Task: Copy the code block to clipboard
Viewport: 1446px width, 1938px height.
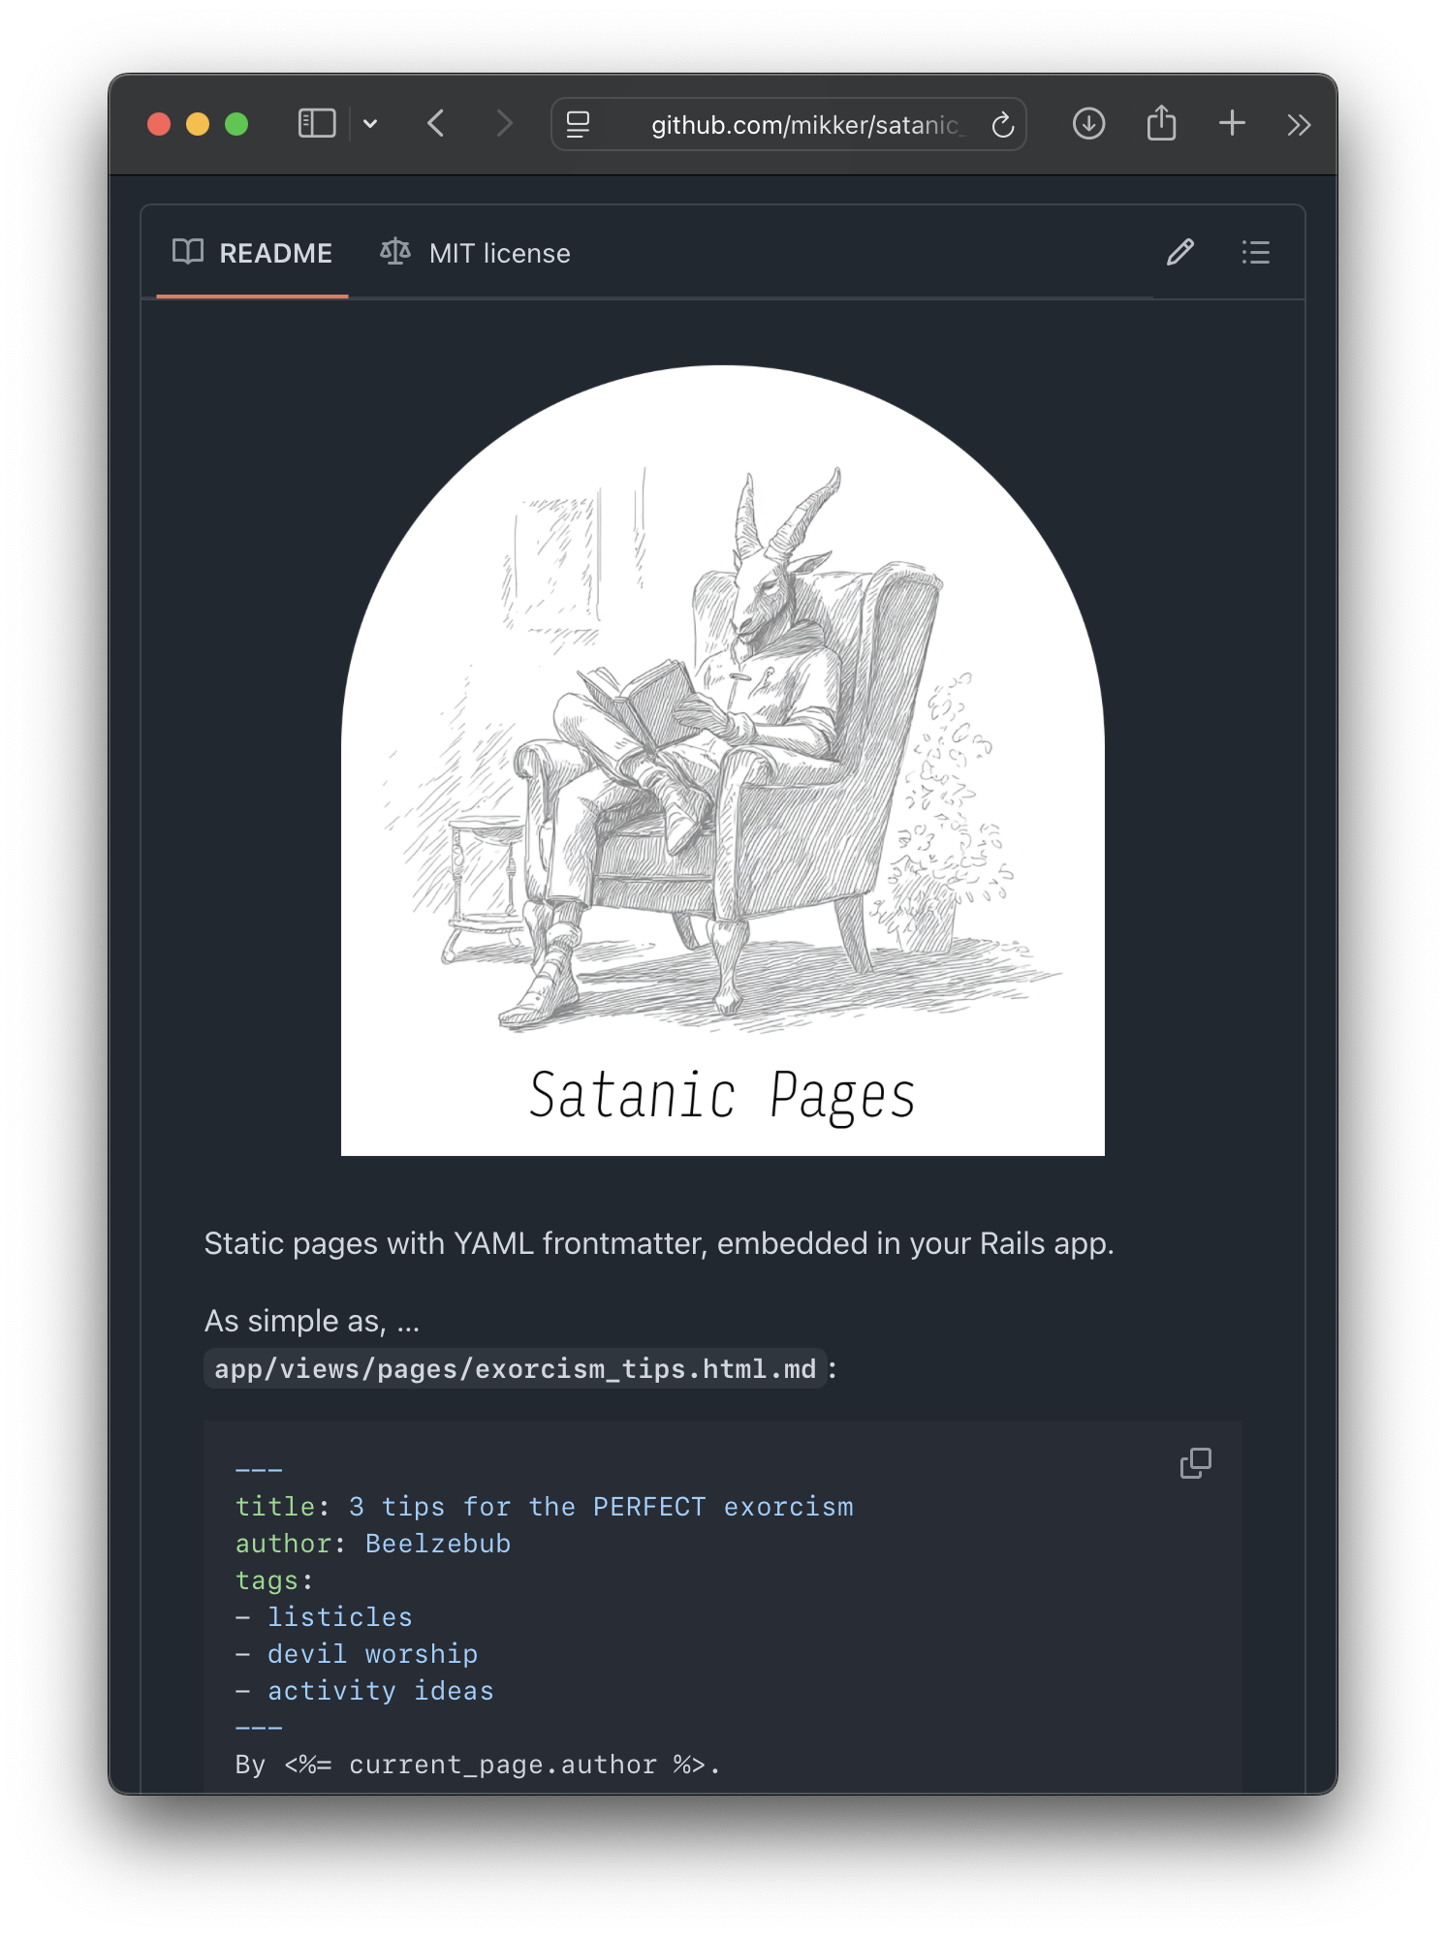Action: [1196, 1463]
